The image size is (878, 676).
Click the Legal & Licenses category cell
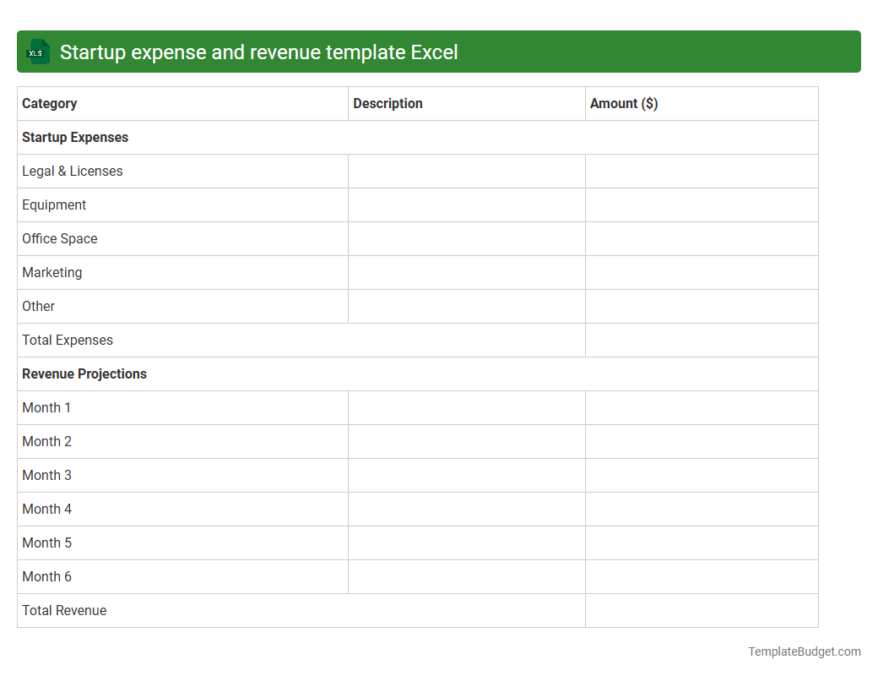72,171
